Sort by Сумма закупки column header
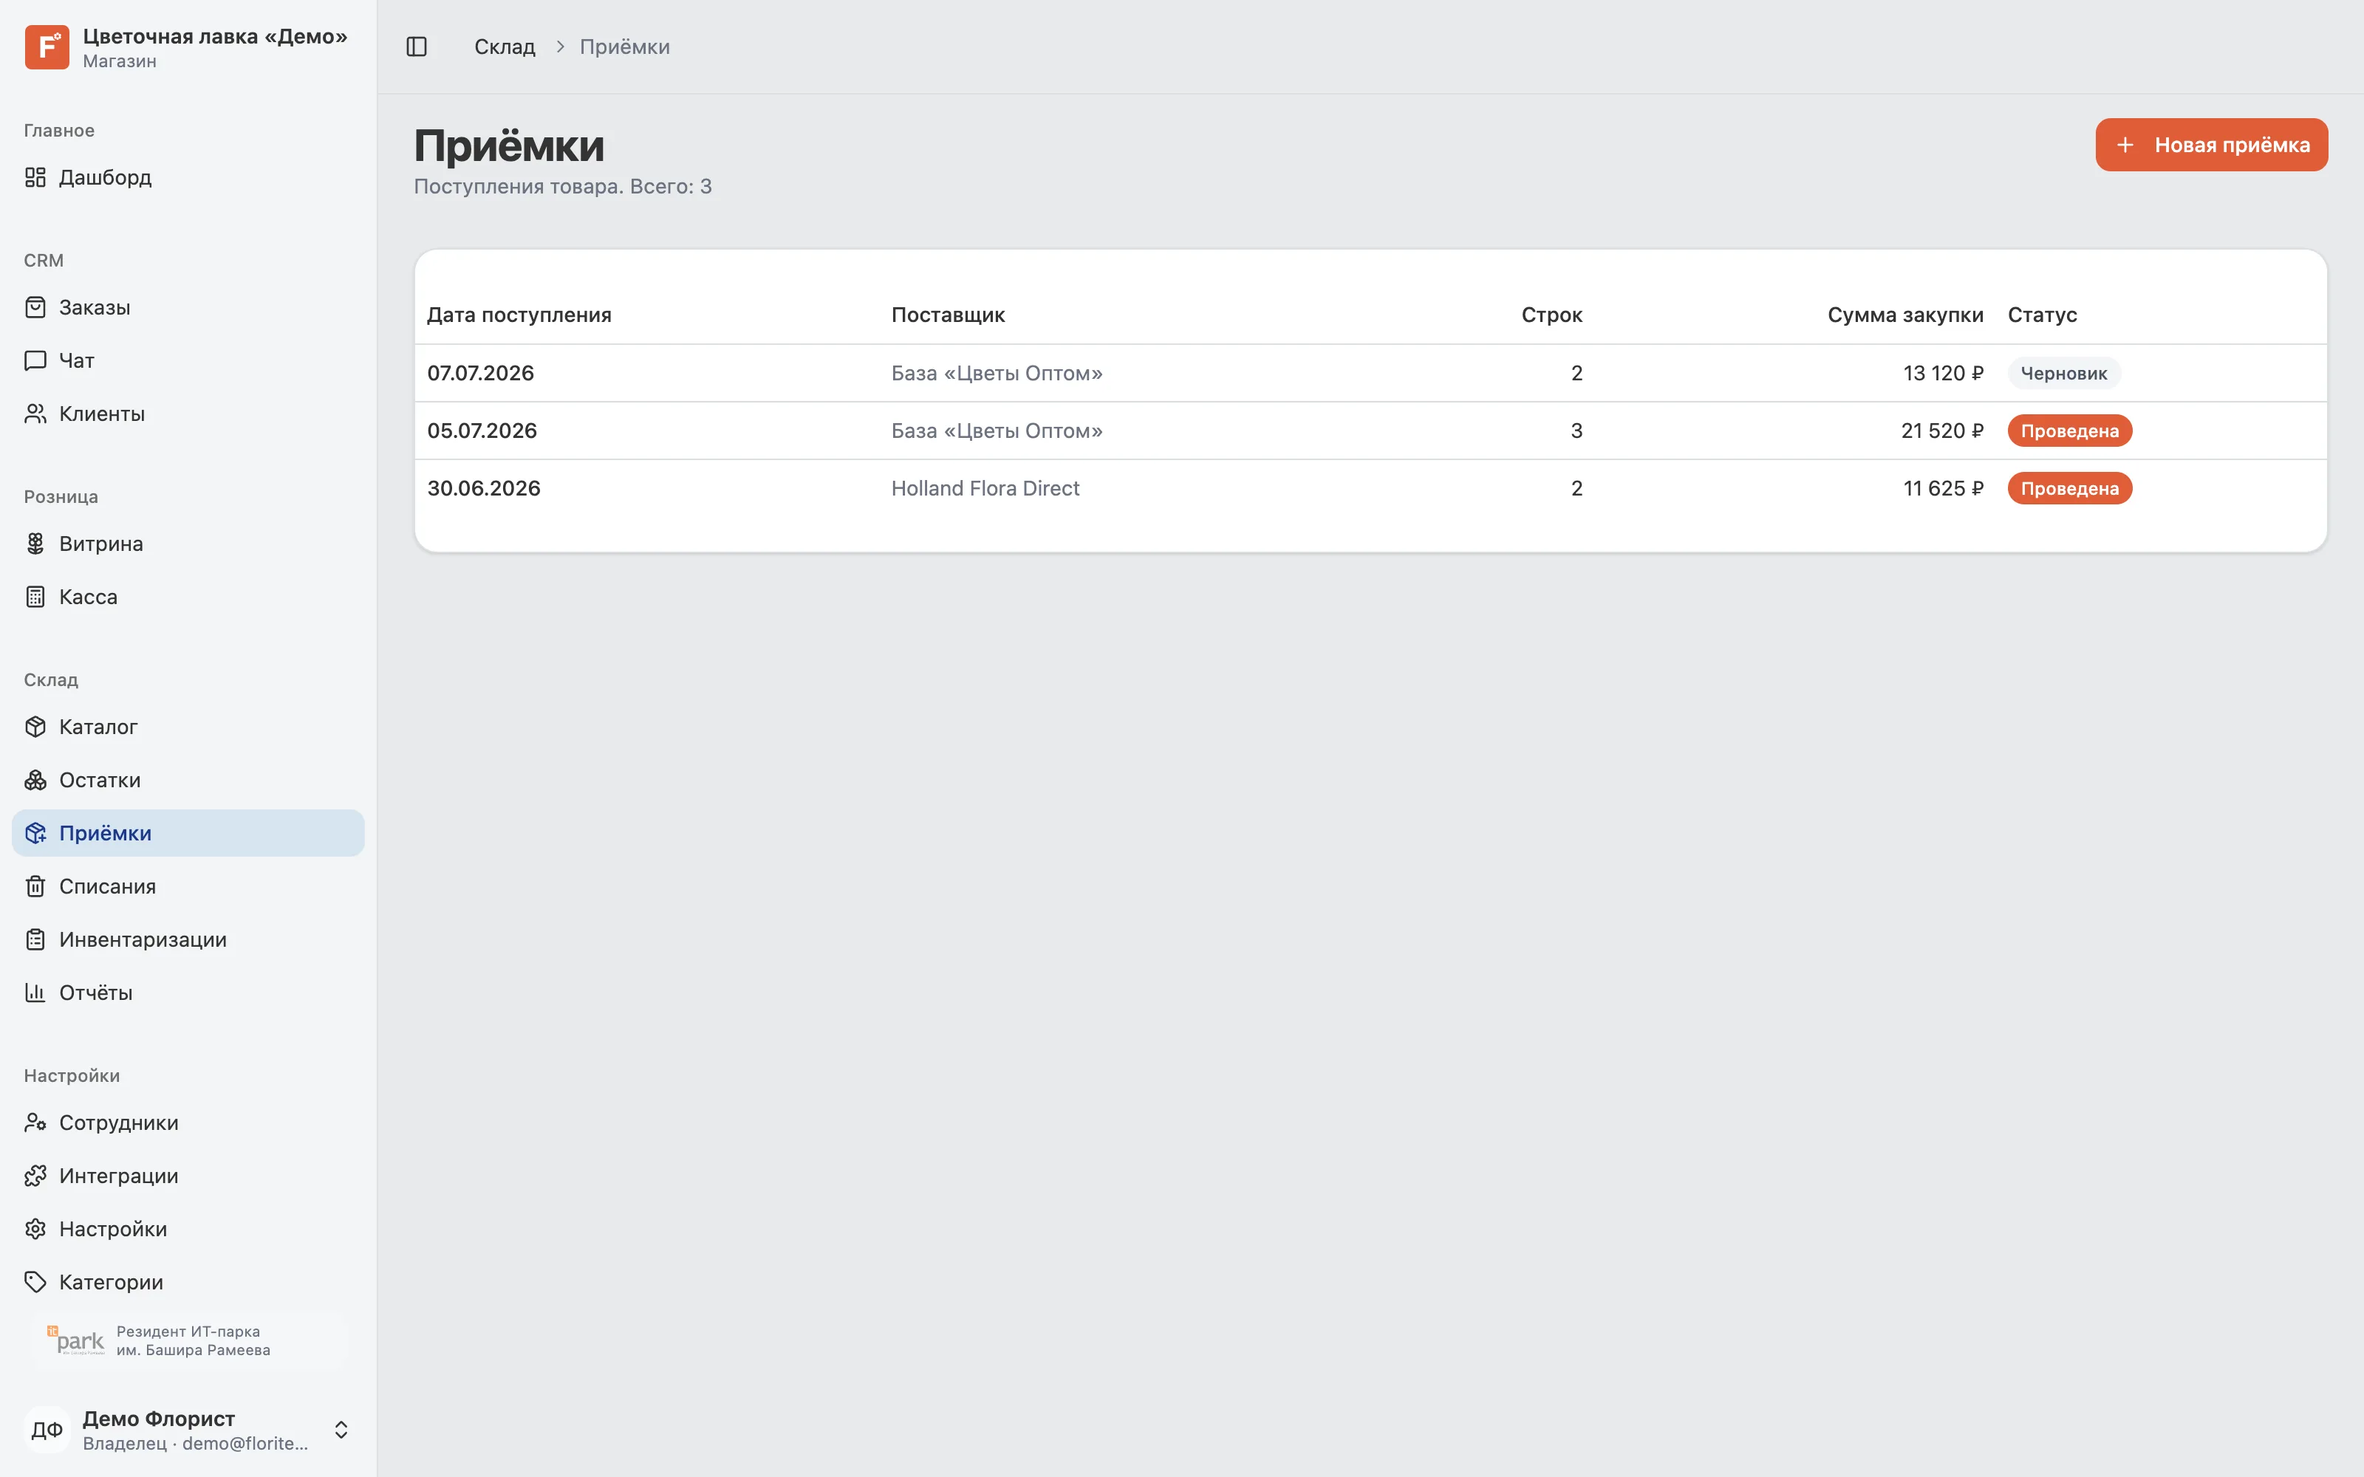The width and height of the screenshot is (2364, 1477). pos(1905,315)
